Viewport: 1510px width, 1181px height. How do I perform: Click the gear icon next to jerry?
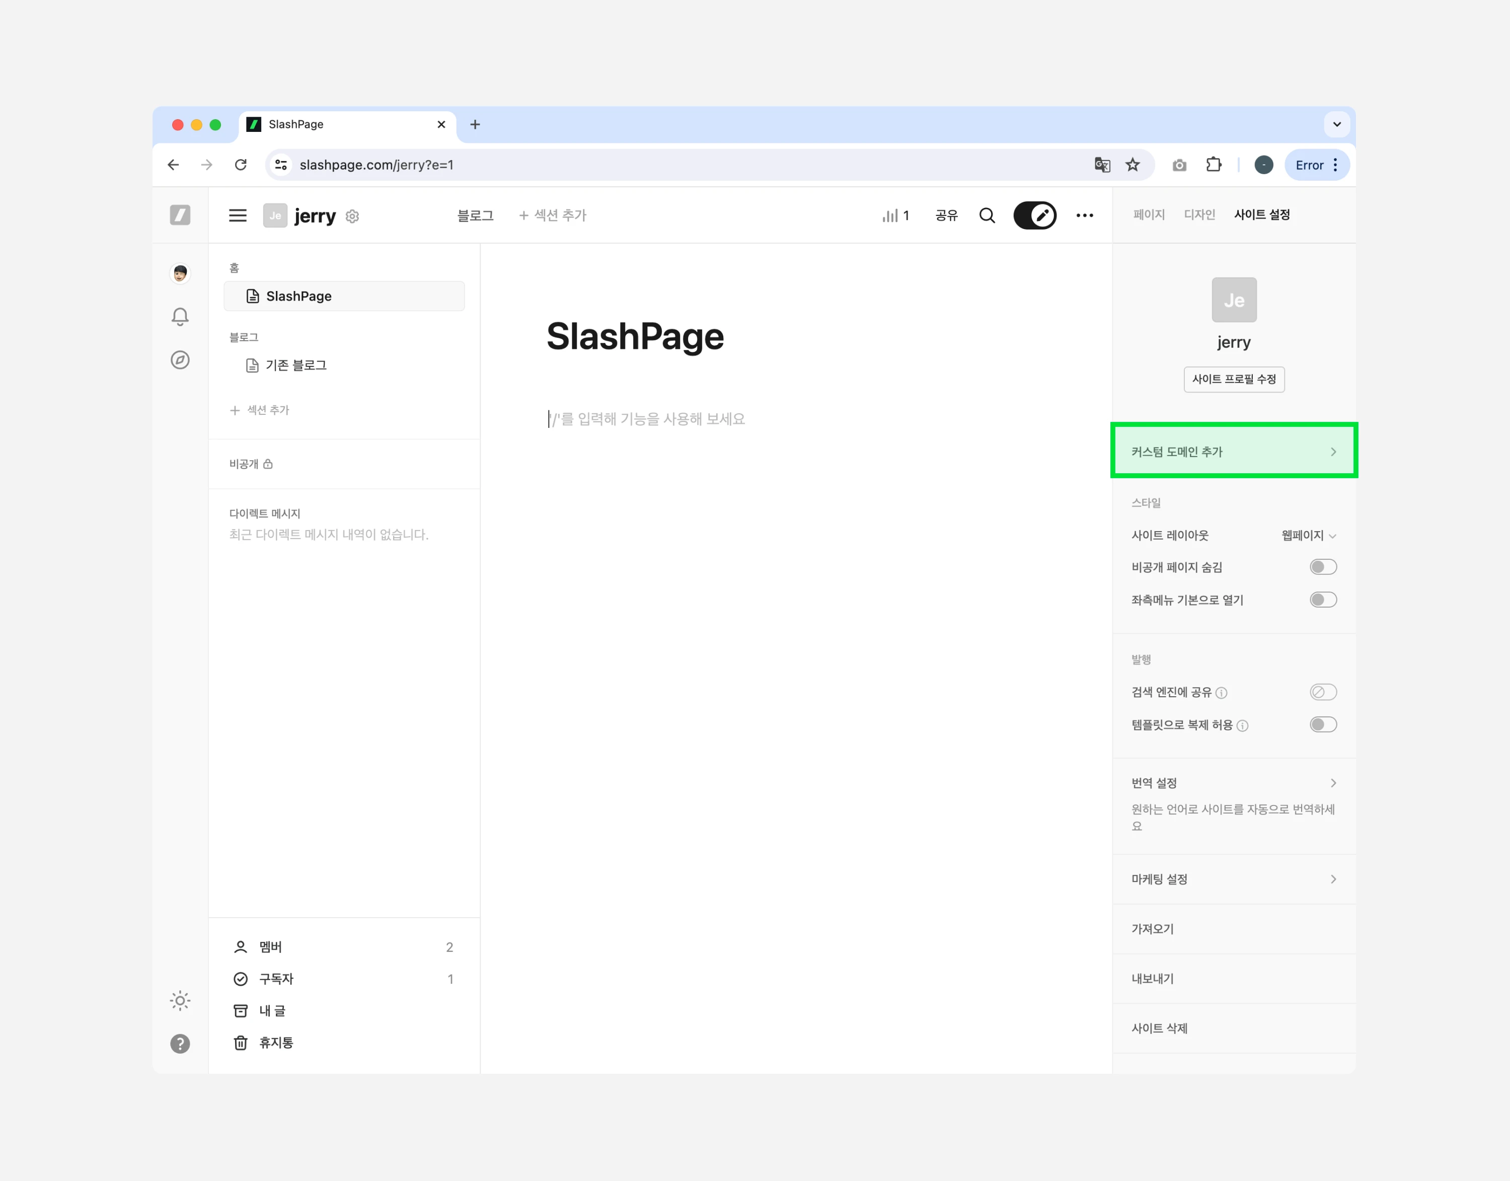tap(353, 216)
